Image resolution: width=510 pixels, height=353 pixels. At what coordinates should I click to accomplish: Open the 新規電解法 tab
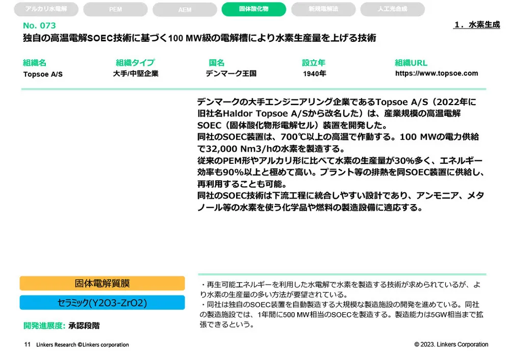pyautogui.click(x=323, y=9)
